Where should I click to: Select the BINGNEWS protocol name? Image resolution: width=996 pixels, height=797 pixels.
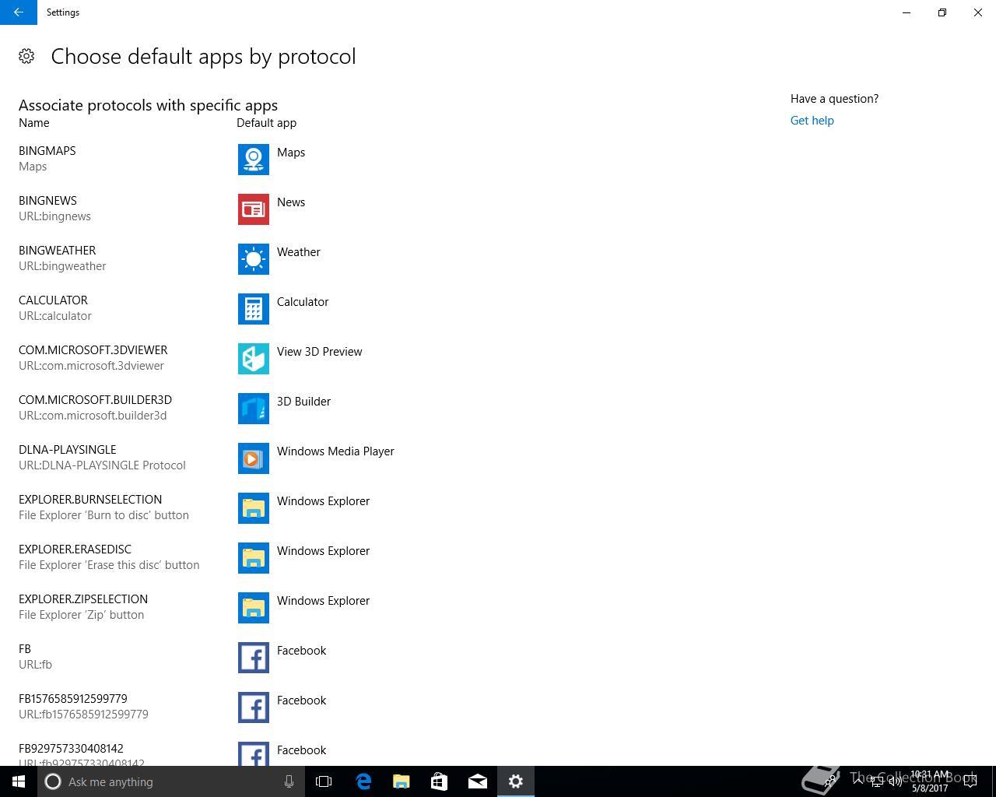pos(47,201)
